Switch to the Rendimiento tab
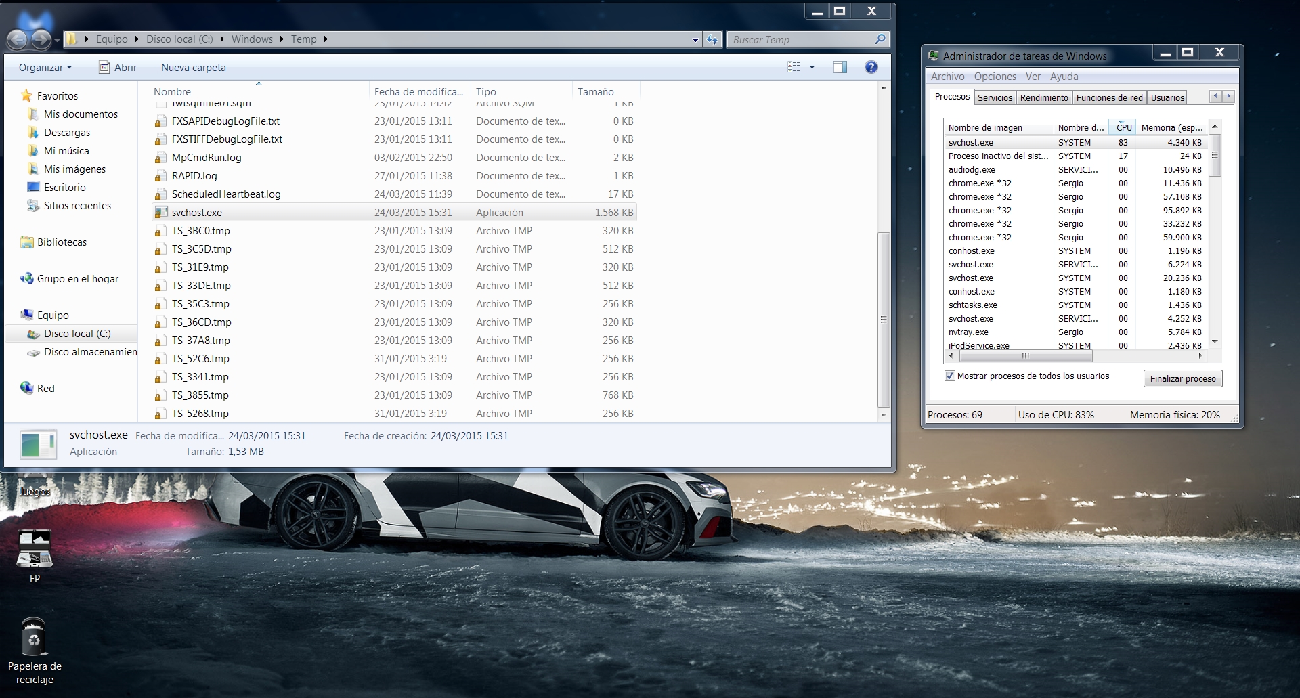This screenshot has height=698, width=1300. pyautogui.click(x=1044, y=97)
